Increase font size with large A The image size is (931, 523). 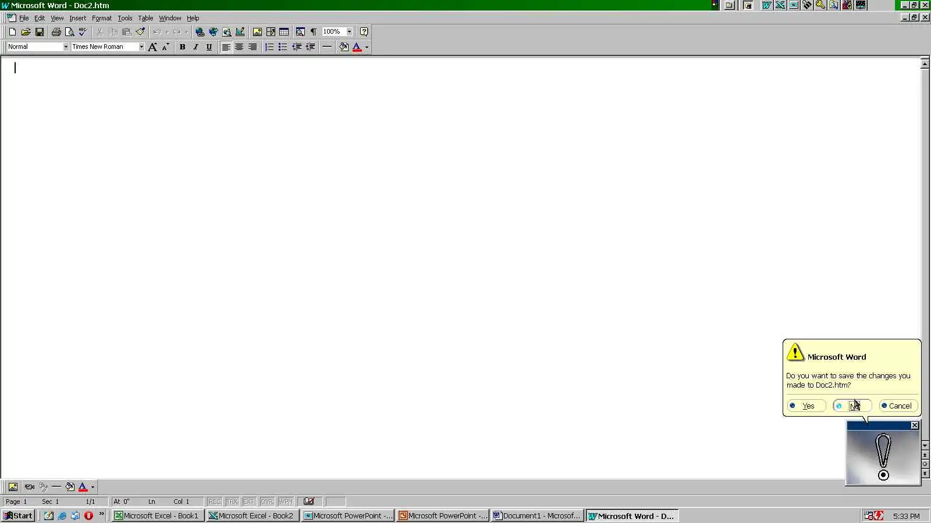pos(152,47)
